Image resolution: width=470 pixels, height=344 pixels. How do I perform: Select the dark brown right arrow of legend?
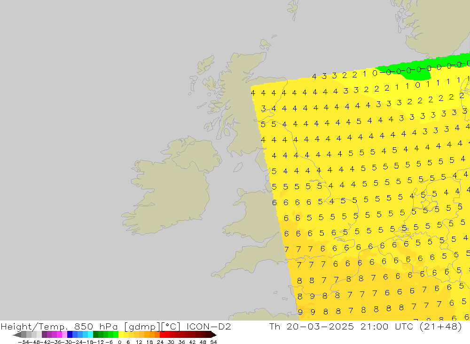point(214,335)
